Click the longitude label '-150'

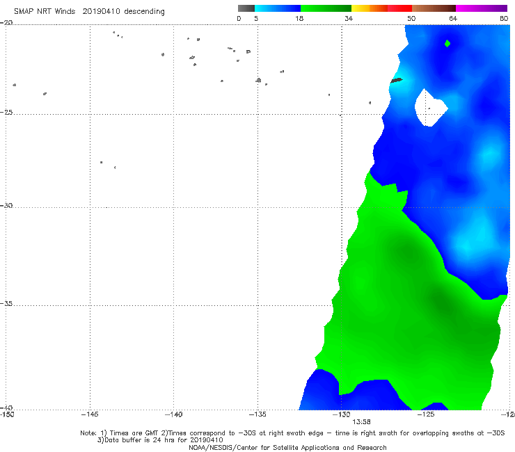[x=7, y=414]
